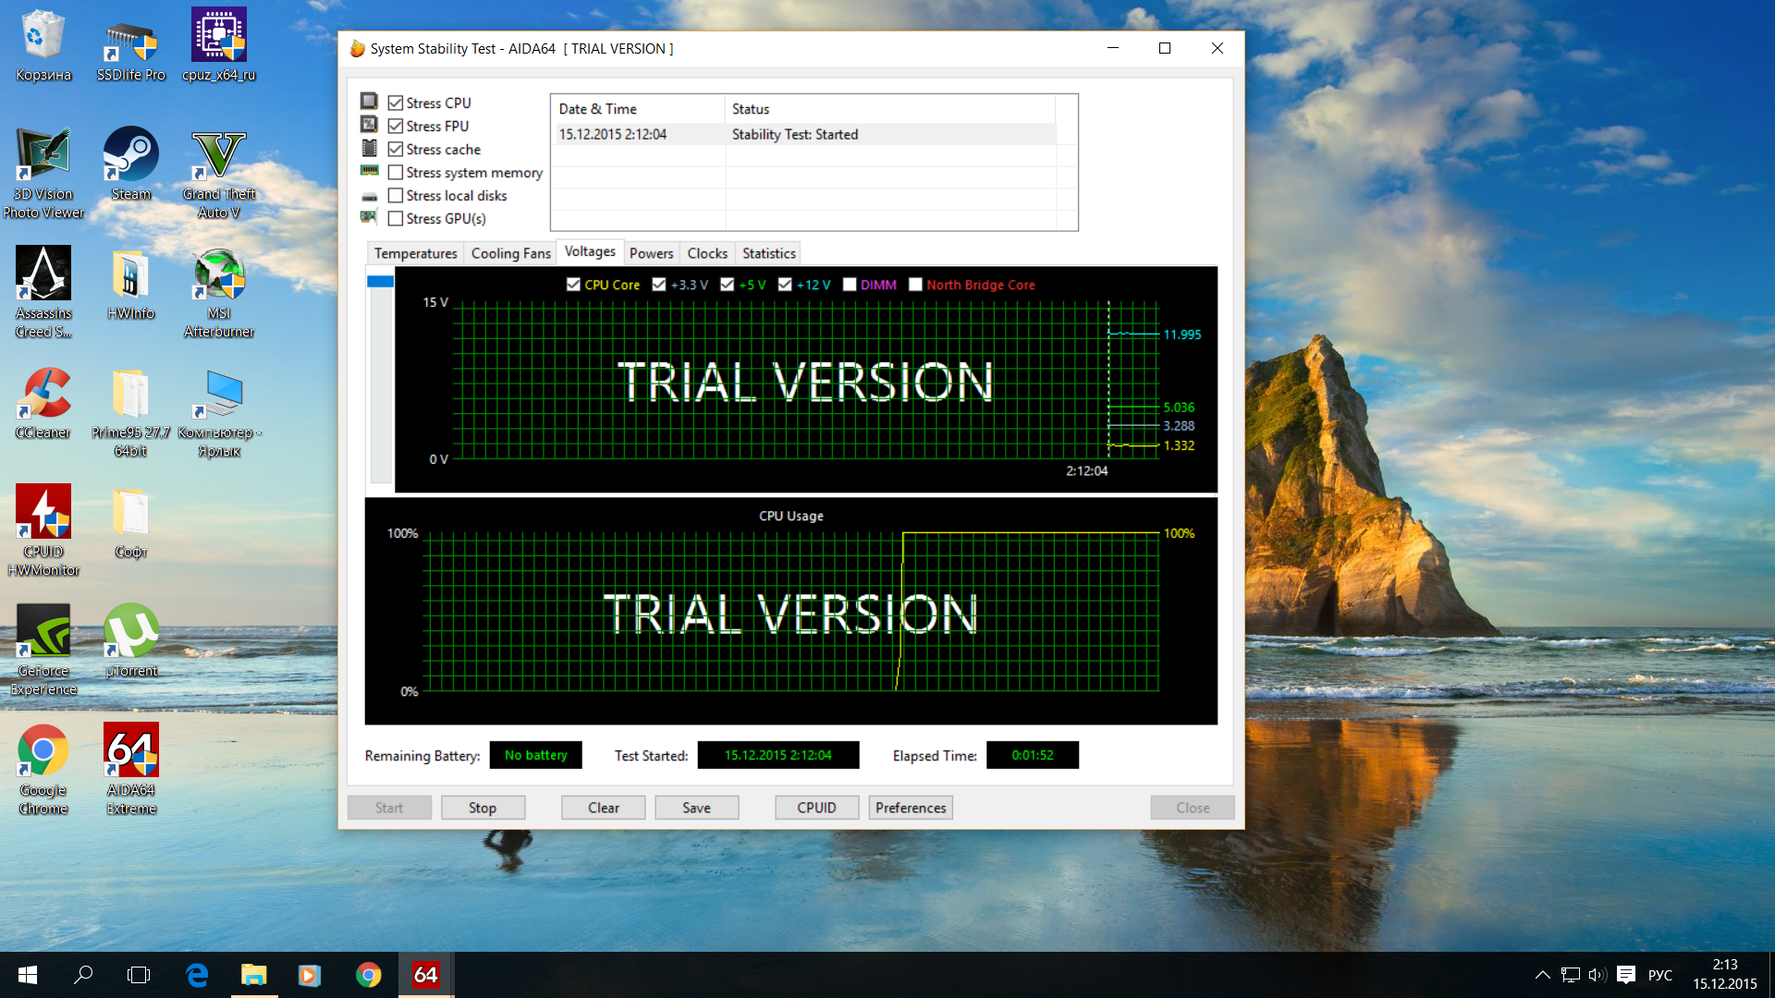Enable the Stress GPU(s) checkbox
This screenshot has width=1775, height=998.
pos(396,219)
